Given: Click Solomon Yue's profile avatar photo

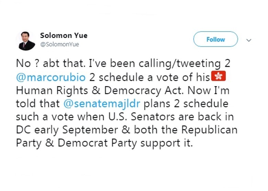Looking at the screenshot, I should click(x=26, y=40).
